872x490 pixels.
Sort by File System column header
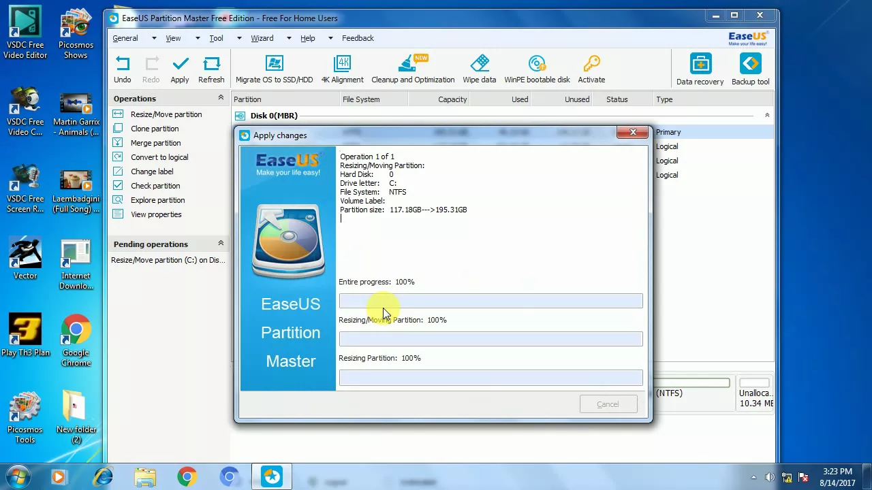coord(374,99)
